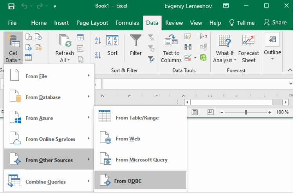Click the Tell me search box

(x=242, y=23)
